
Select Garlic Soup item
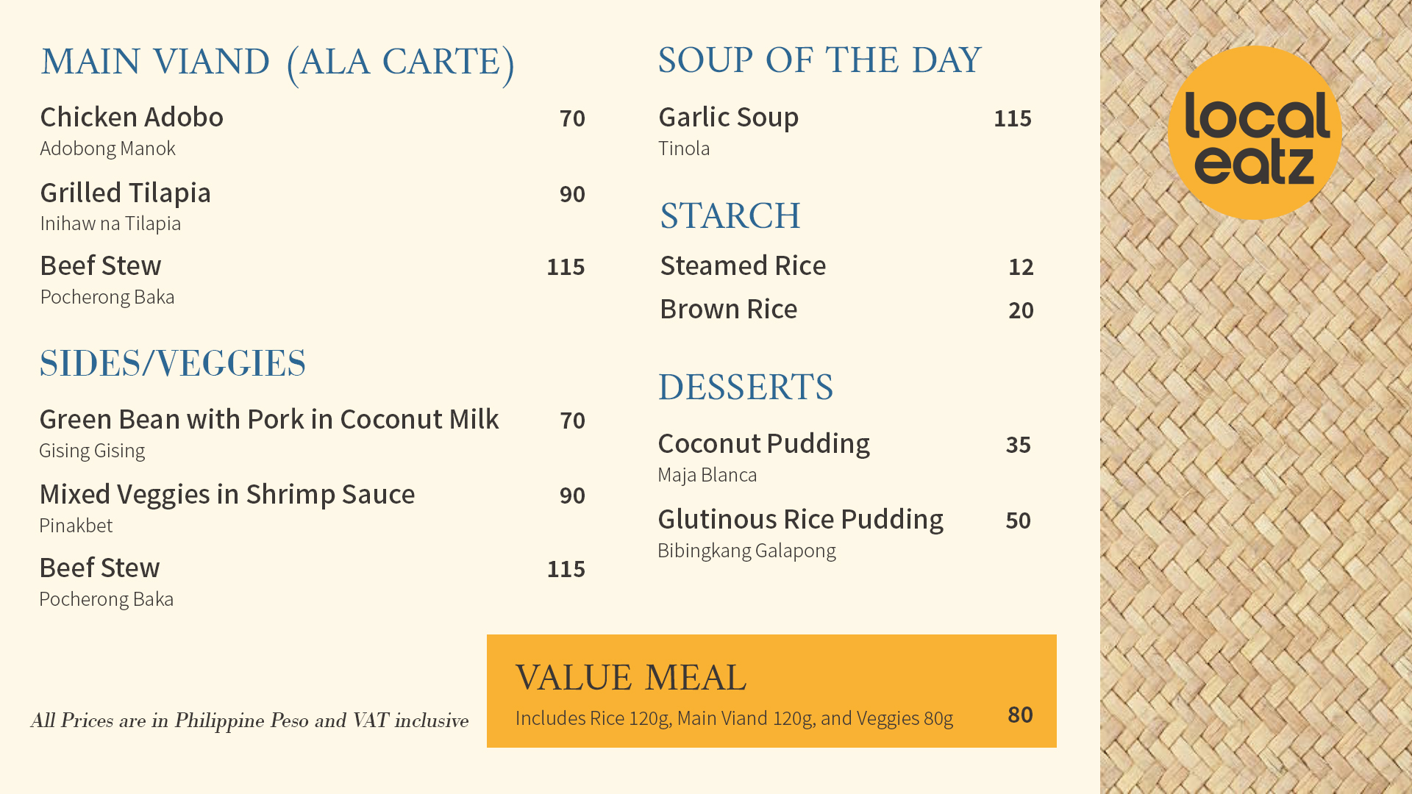click(728, 118)
